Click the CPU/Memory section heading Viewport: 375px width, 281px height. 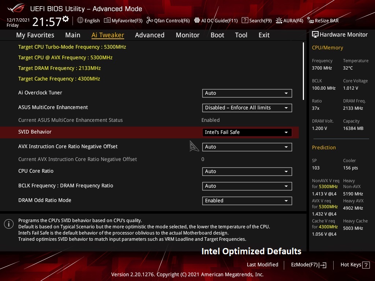tap(327, 48)
